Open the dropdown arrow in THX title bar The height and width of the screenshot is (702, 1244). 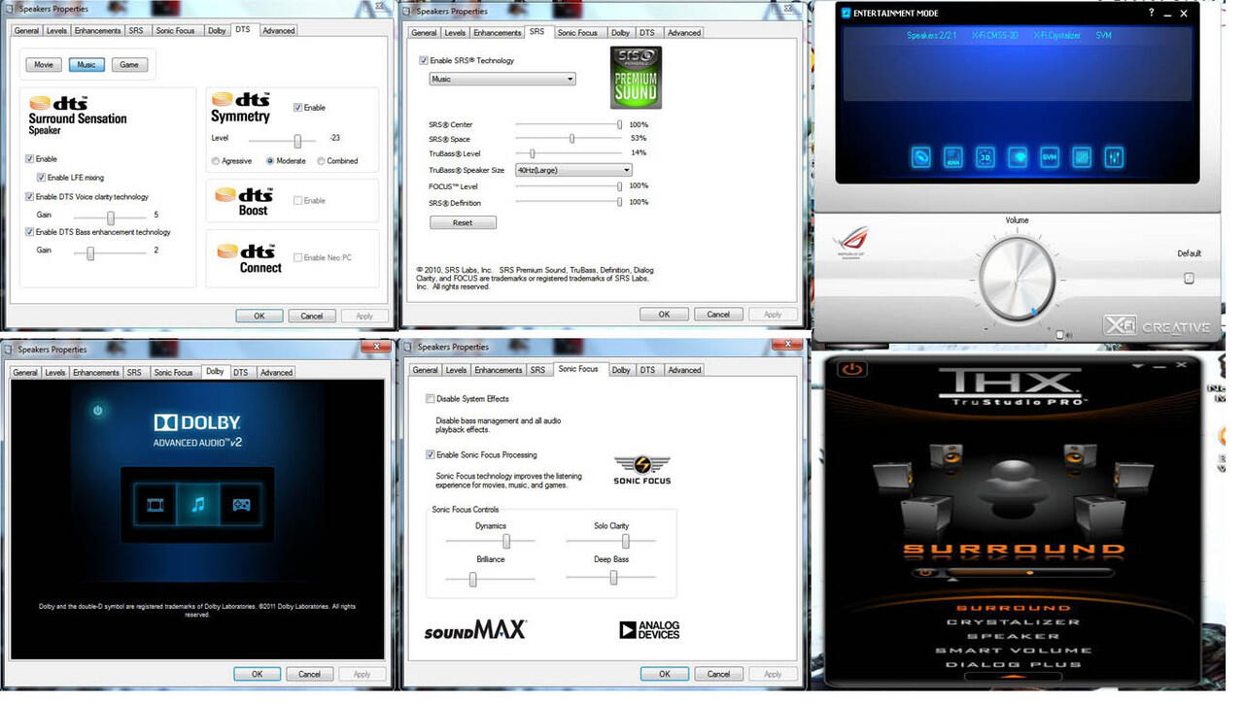point(1137,366)
